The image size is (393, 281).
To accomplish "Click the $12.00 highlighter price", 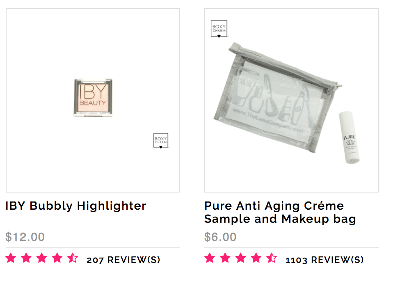I will click(25, 237).
